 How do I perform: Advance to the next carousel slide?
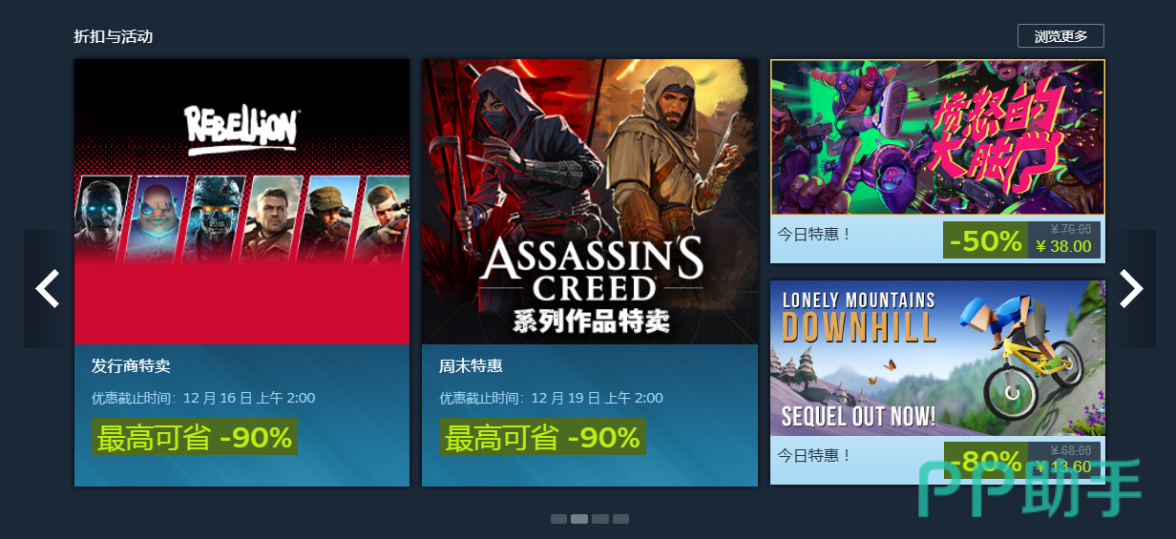[1131, 289]
